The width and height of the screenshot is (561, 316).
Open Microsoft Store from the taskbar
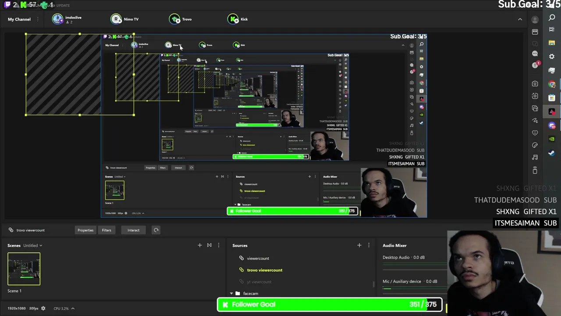tap(552, 98)
